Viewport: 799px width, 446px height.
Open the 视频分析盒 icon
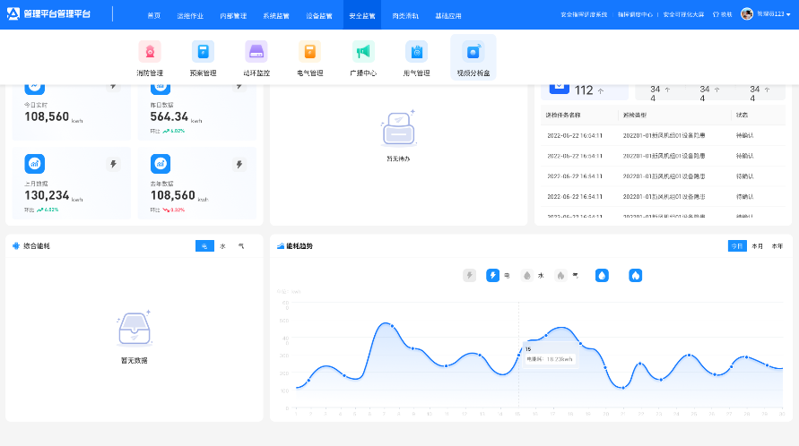click(x=473, y=52)
